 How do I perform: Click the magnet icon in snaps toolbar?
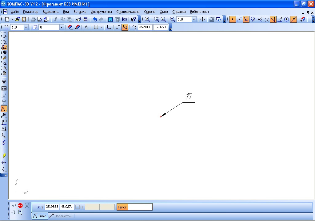coord(303,19)
